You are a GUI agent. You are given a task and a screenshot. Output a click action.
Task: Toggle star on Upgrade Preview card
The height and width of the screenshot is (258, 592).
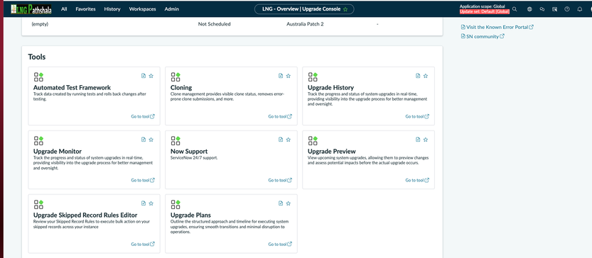426,140
